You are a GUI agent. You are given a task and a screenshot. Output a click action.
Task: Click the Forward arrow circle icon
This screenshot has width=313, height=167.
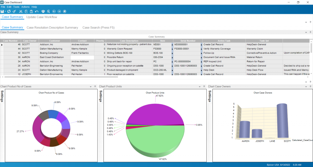point(59,12)
